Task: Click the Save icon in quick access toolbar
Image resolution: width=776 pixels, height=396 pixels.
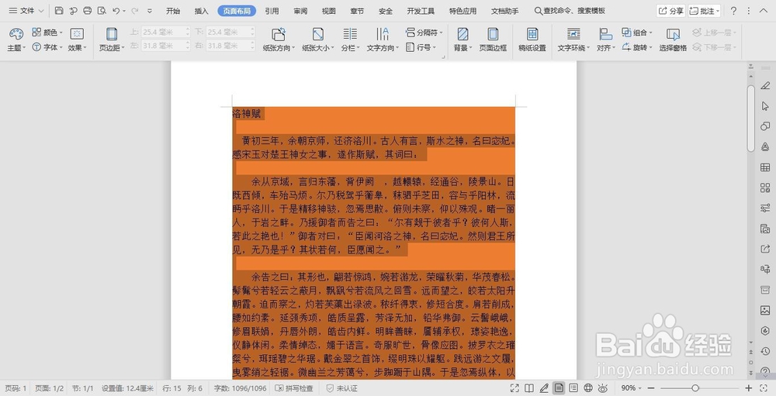Action: click(59, 10)
